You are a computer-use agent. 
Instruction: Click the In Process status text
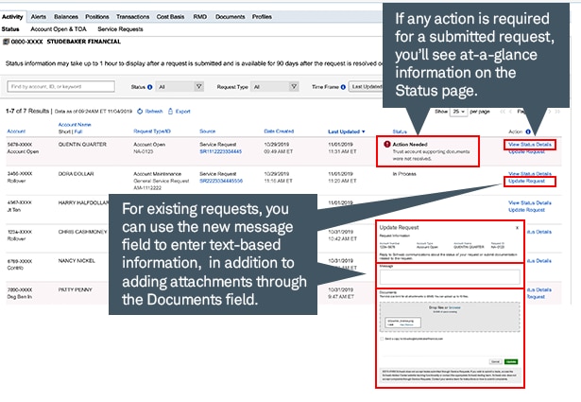pos(404,173)
